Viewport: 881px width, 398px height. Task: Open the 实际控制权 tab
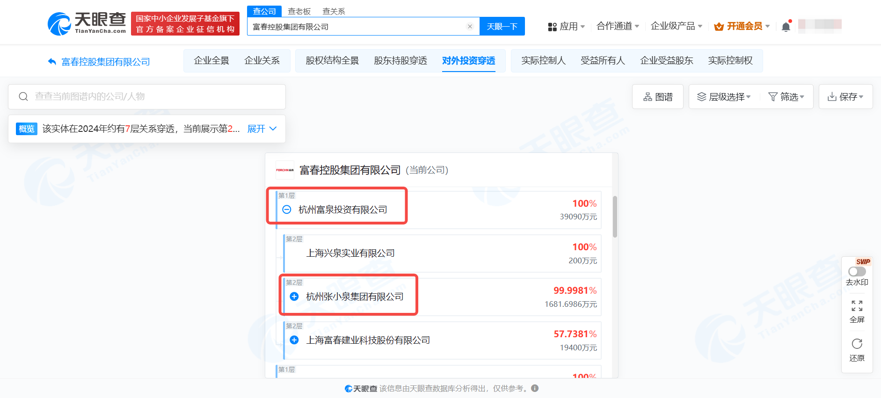tap(730, 61)
